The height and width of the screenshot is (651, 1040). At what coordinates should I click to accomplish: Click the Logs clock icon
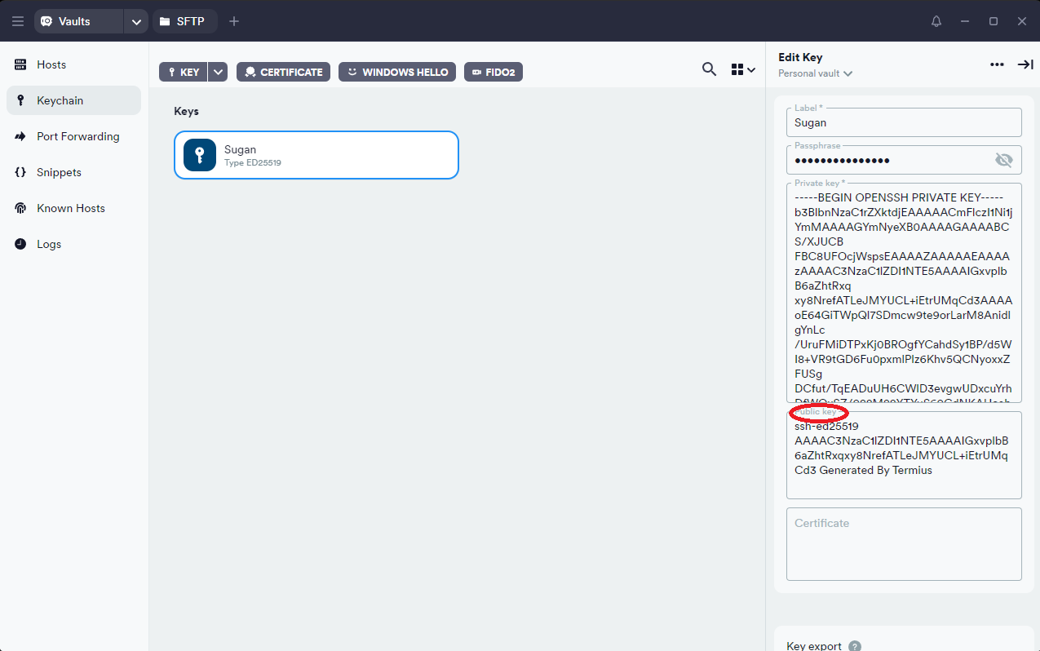tap(20, 244)
